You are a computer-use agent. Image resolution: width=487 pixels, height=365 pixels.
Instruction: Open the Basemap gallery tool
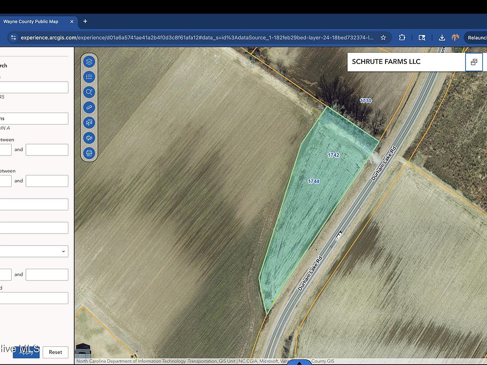pyautogui.click(x=89, y=137)
